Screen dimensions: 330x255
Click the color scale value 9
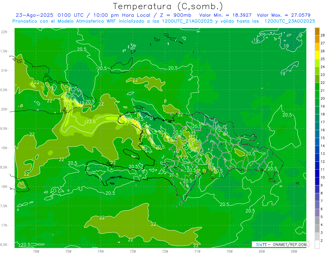tap(322, 185)
